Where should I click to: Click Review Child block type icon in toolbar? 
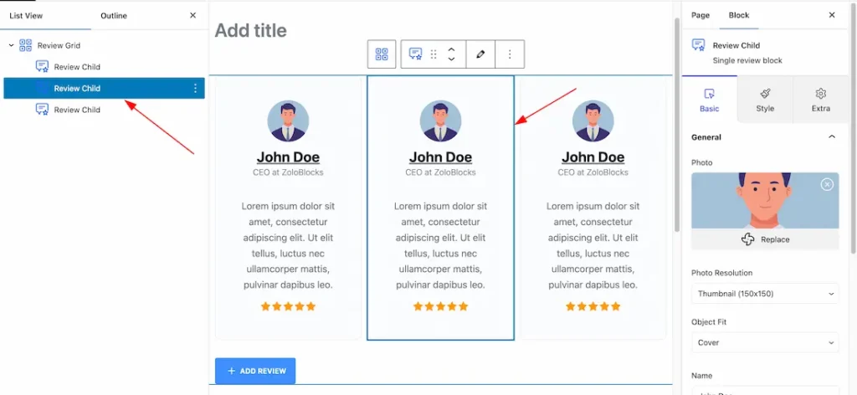[x=415, y=54]
